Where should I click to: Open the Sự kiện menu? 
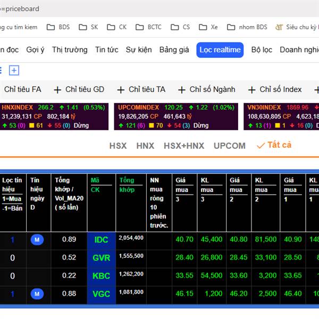click(x=139, y=50)
